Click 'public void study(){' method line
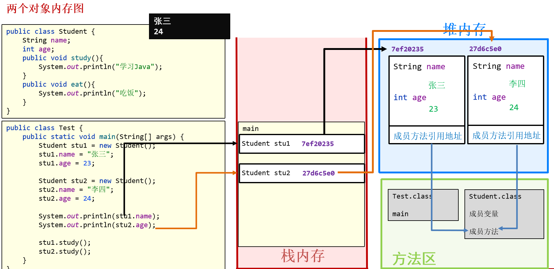Viewport: 554px width, 269px height. 63,58
